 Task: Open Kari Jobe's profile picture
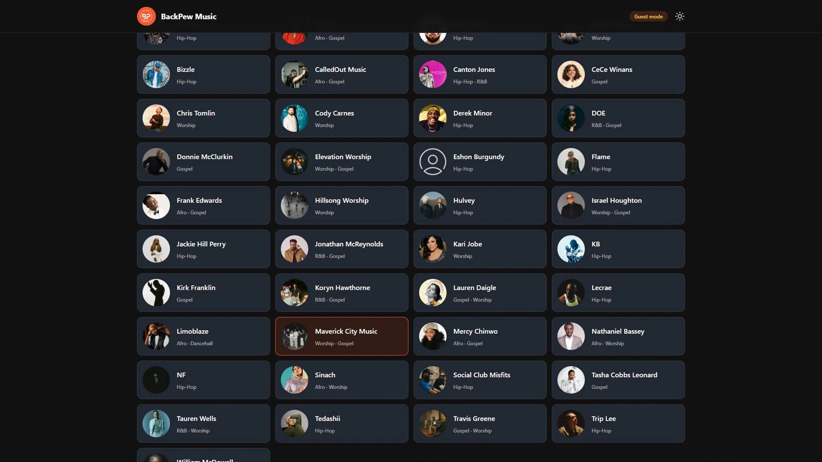(433, 249)
